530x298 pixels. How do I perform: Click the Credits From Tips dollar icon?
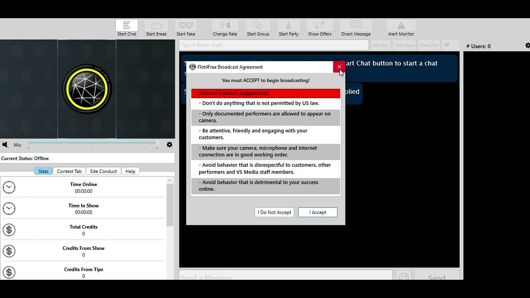tap(9, 272)
